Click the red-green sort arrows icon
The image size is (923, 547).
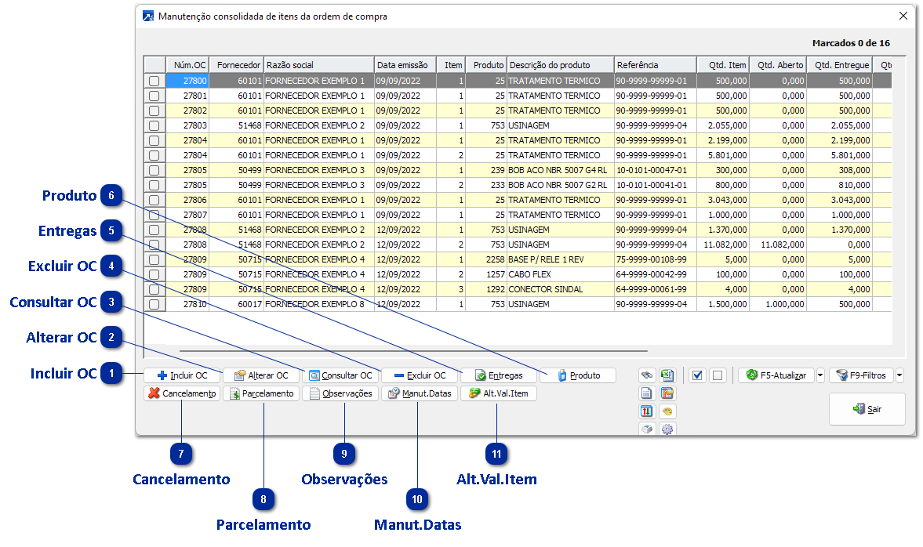click(x=647, y=411)
